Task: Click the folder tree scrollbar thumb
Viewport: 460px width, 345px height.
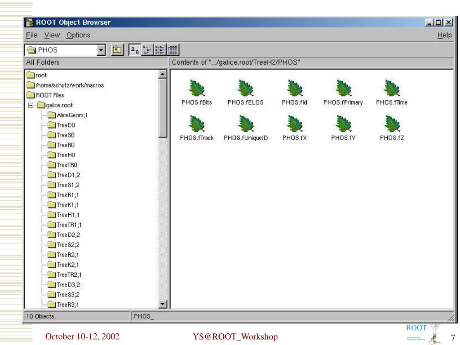Action: (x=163, y=108)
